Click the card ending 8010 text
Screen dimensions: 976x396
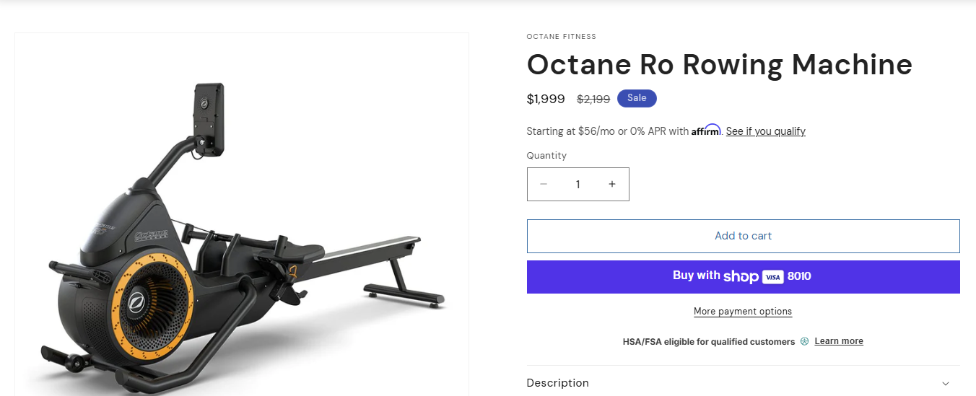[799, 276]
